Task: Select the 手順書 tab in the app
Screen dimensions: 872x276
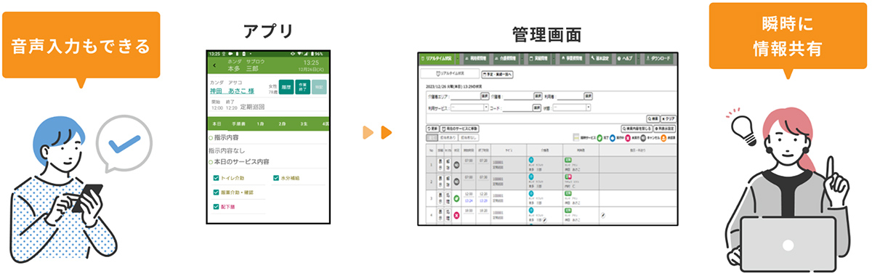Action: pyautogui.click(x=238, y=124)
